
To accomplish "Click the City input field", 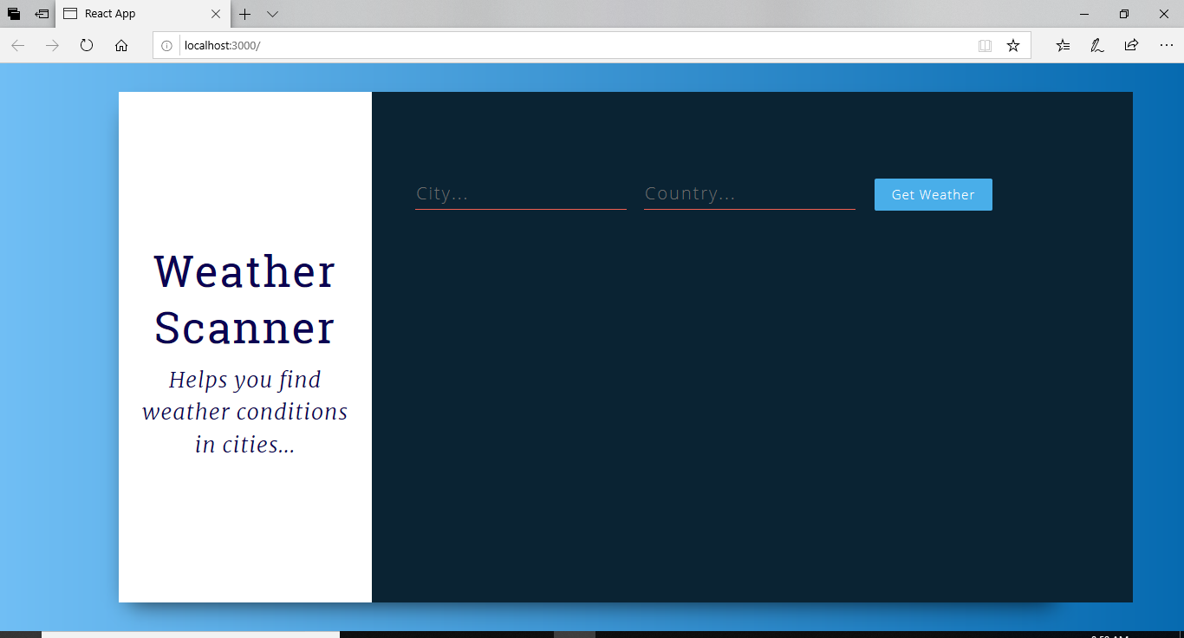I will click(520, 193).
